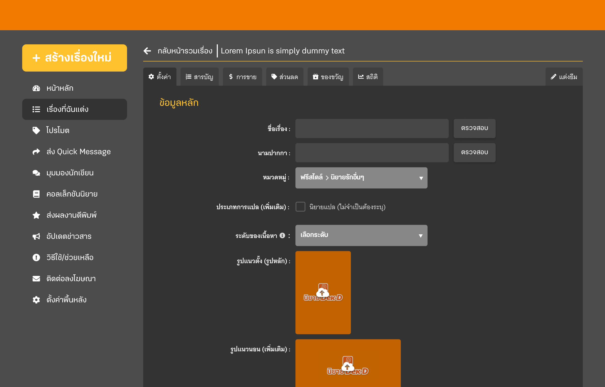This screenshot has height=387, width=605.
Task: Click the story title Lorem Ipsun text
Action: [x=283, y=51]
